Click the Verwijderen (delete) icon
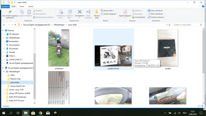 [x=80, y=12]
